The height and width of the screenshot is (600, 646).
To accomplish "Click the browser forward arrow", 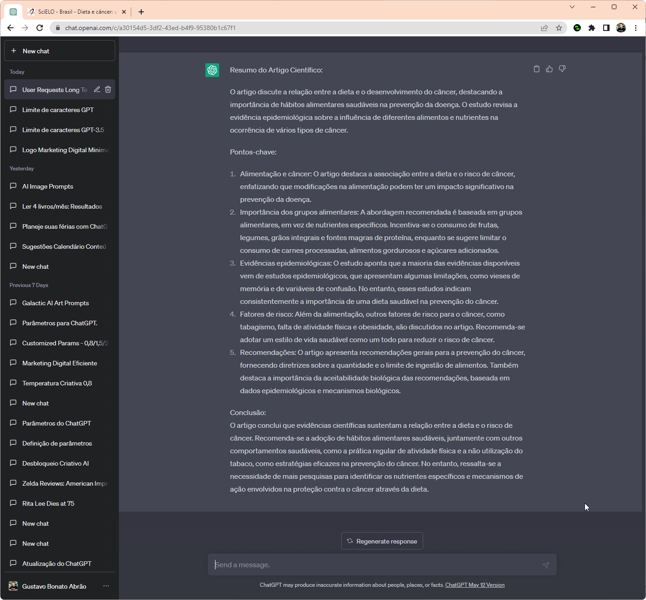I will point(25,28).
